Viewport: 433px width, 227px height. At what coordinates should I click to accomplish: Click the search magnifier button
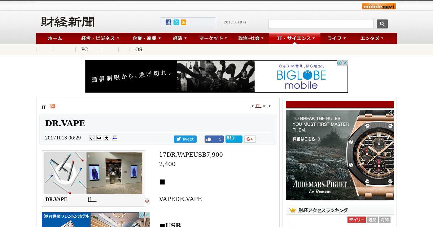382,24
